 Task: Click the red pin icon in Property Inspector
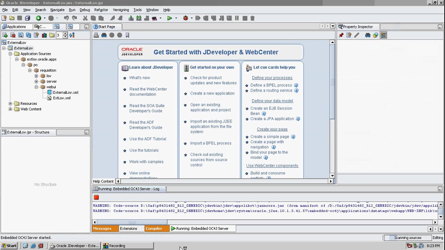point(341,35)
